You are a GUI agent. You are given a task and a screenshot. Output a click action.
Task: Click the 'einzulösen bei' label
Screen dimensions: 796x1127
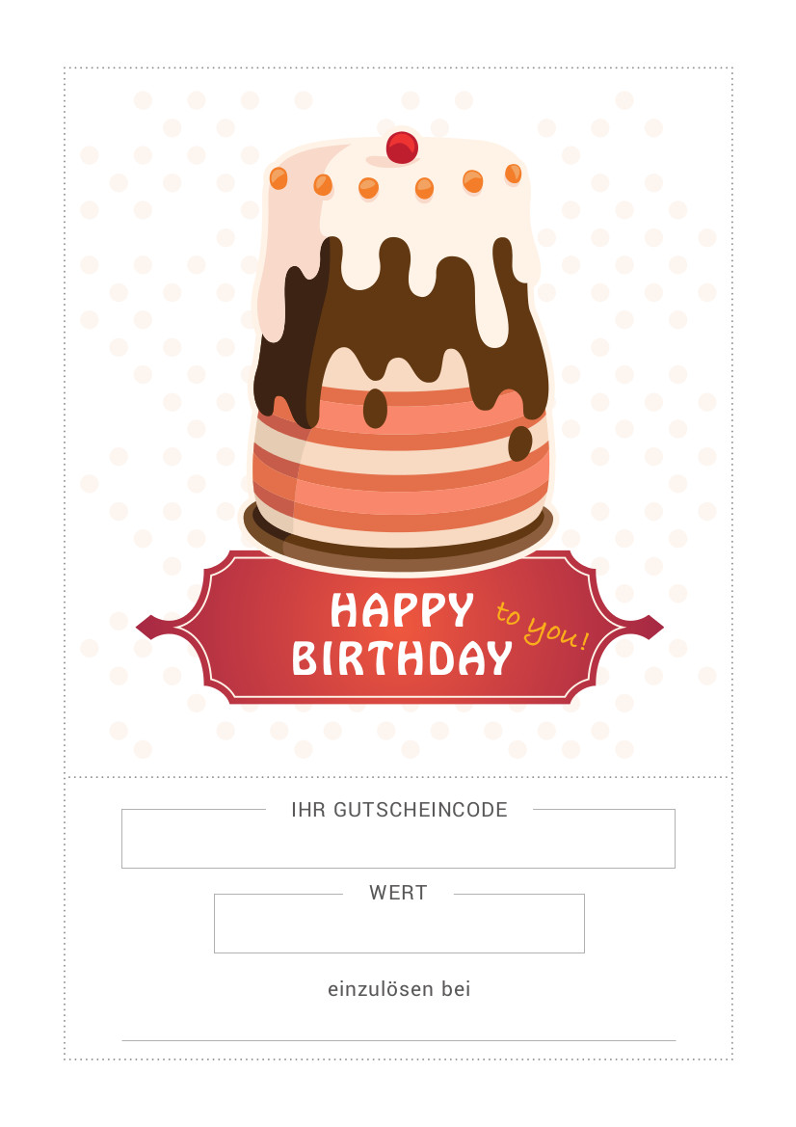(399, 989)
